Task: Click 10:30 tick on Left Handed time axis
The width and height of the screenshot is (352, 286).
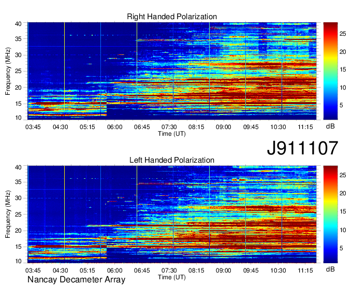Action: point(278,270)
